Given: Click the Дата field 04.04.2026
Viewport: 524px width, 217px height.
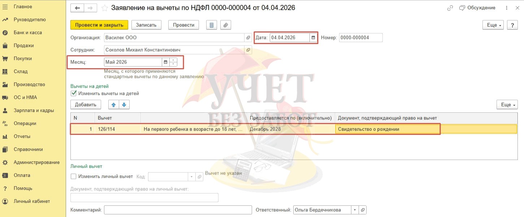Looking at the screenshot, I should (290, 37).
